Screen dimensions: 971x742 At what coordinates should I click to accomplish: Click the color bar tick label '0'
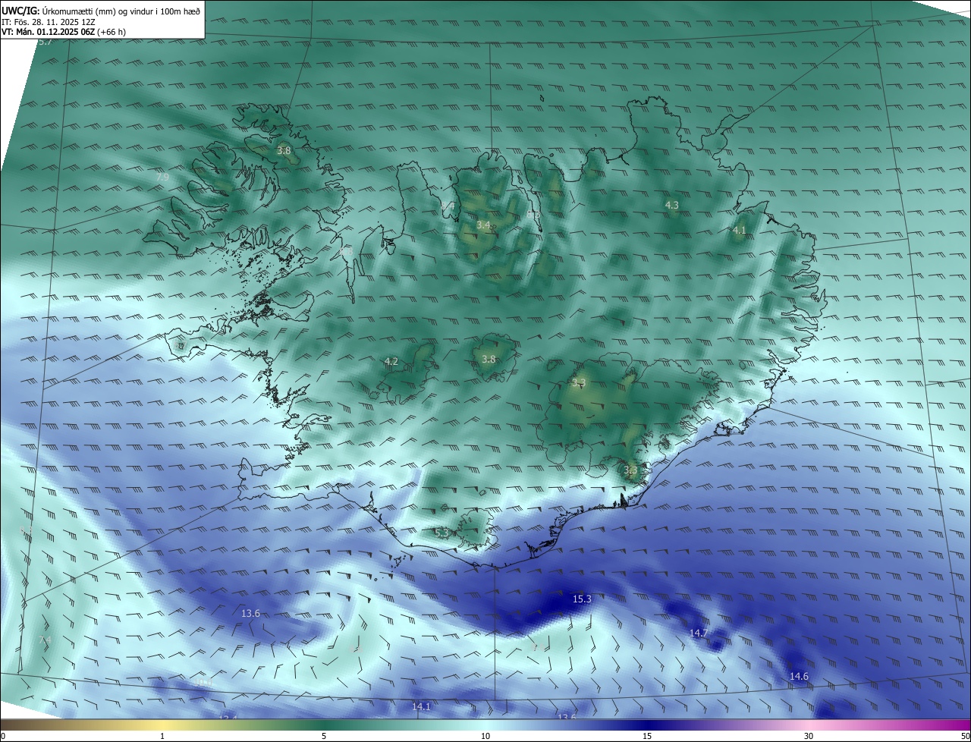click(x=3, y=736)
